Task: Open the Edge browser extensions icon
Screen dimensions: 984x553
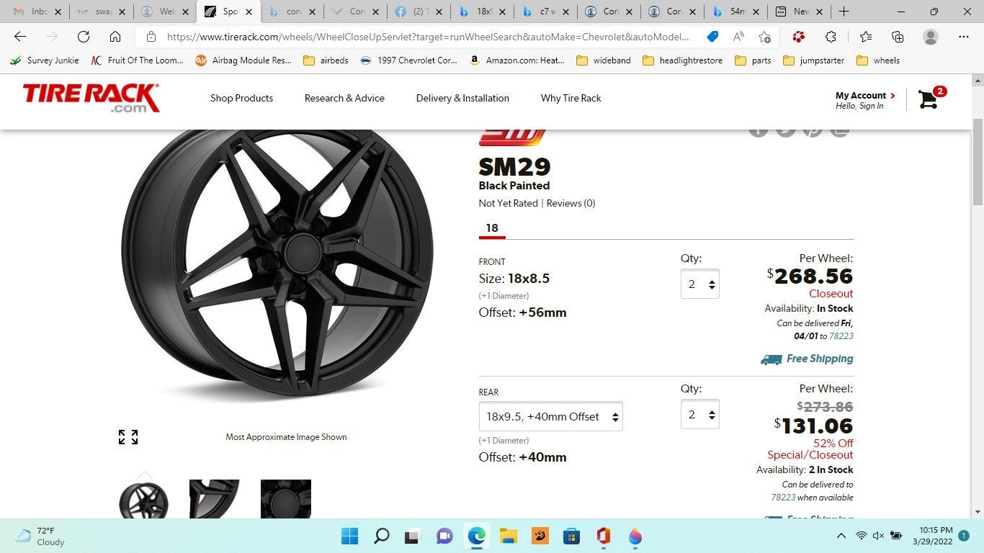Action: pos(831,37)
